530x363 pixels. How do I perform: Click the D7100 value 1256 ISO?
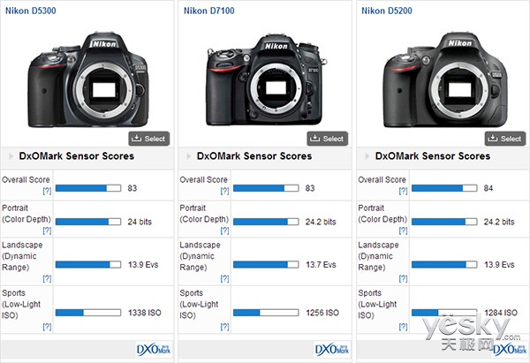[322, 313]
